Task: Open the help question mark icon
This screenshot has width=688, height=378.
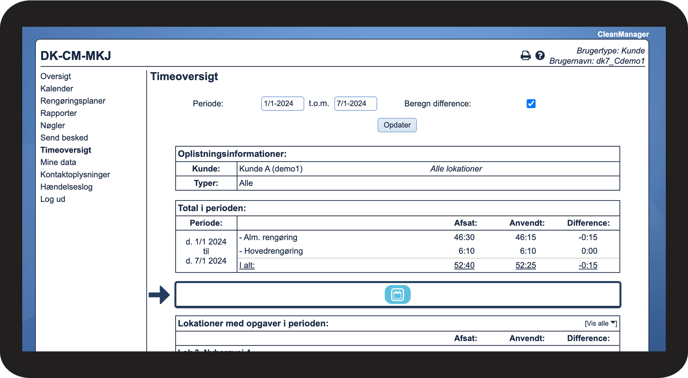Action: [540, 56]
